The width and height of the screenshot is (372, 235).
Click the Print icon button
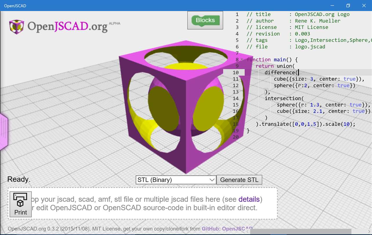pyautogui.click(x=21, y=204)
